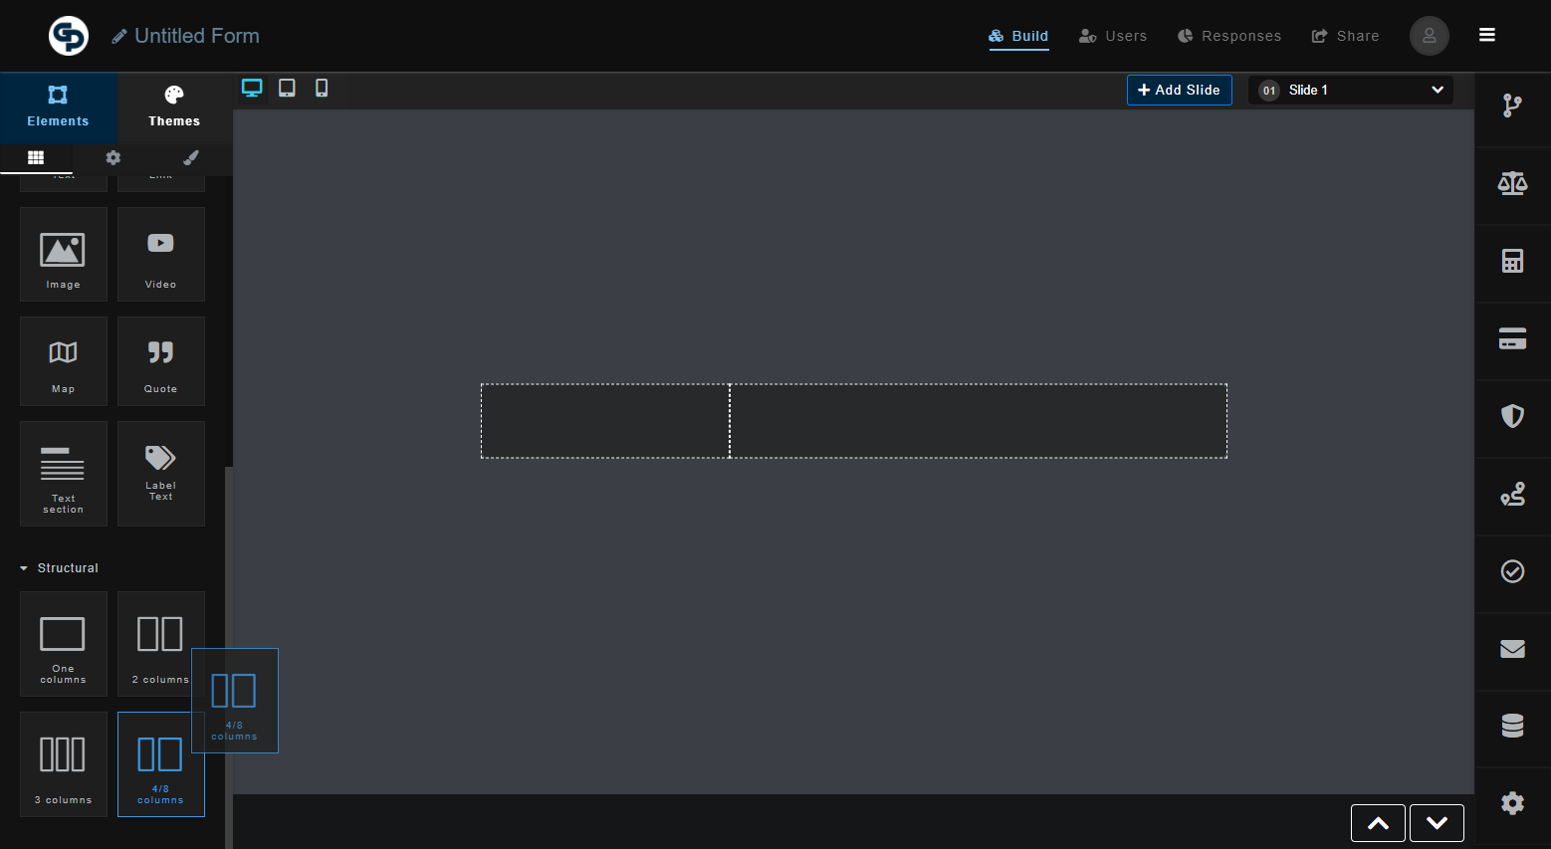Switch to the Themes panel tab
Viewport: 1551px width, 849px height.
tap(174, 107)
